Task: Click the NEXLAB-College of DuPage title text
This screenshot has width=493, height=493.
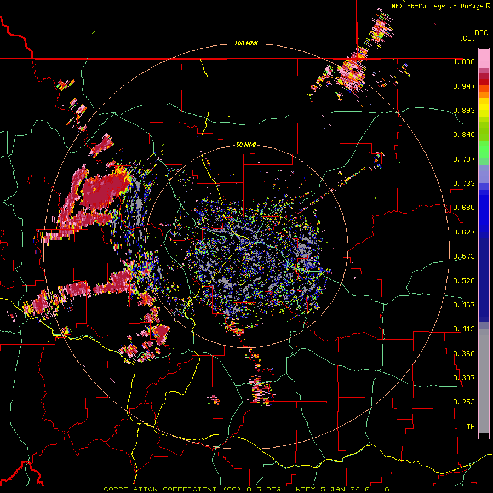Action: tap(438, 6)
